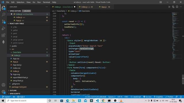Open the Search view in activity bar
The width and height of the screenshot is (184, 103).
tap(3, 15)
